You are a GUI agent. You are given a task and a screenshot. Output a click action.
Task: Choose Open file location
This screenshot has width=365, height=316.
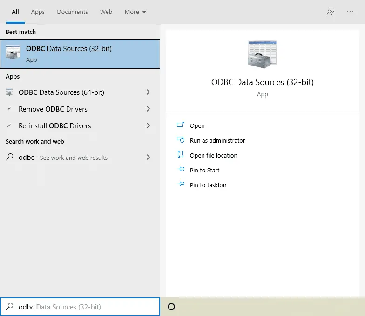coord(213,155)
